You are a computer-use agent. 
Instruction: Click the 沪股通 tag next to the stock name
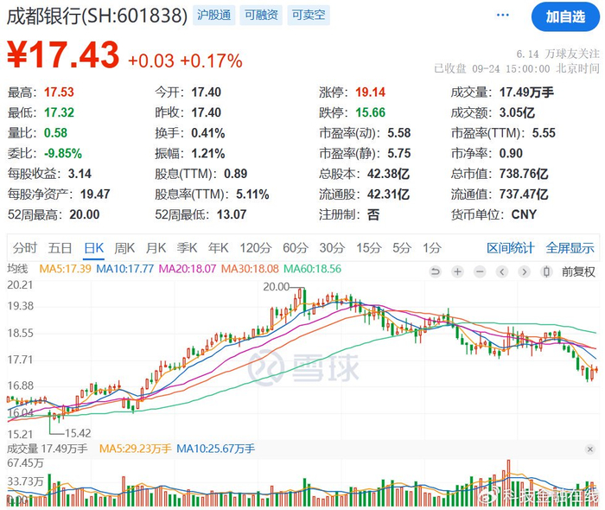[x=214, y=16]
